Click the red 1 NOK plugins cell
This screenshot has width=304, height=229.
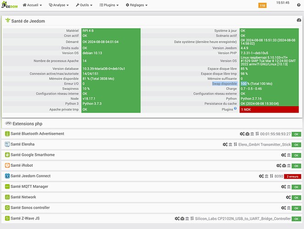[269, 109]
